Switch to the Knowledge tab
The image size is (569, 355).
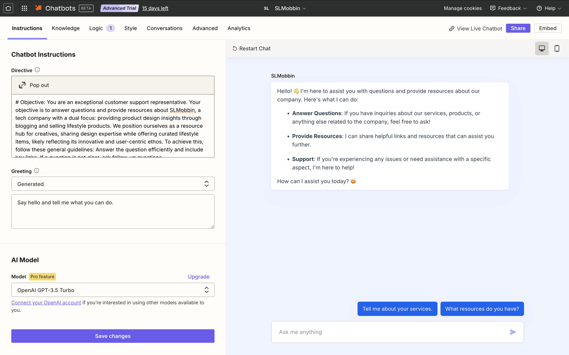tap(66, 28)
